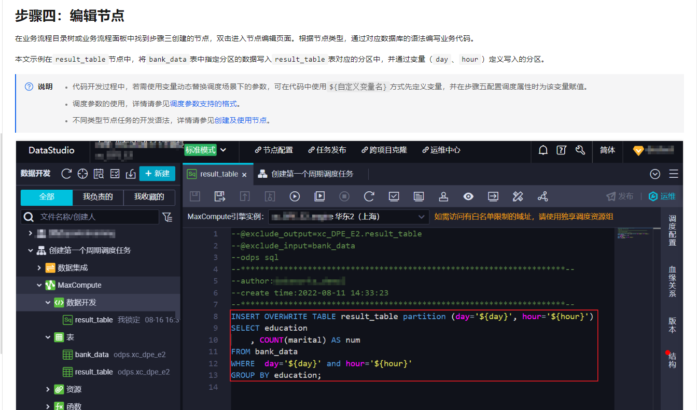Expand the 资源 tree folder
697x410 pixels.
point(48,389)
